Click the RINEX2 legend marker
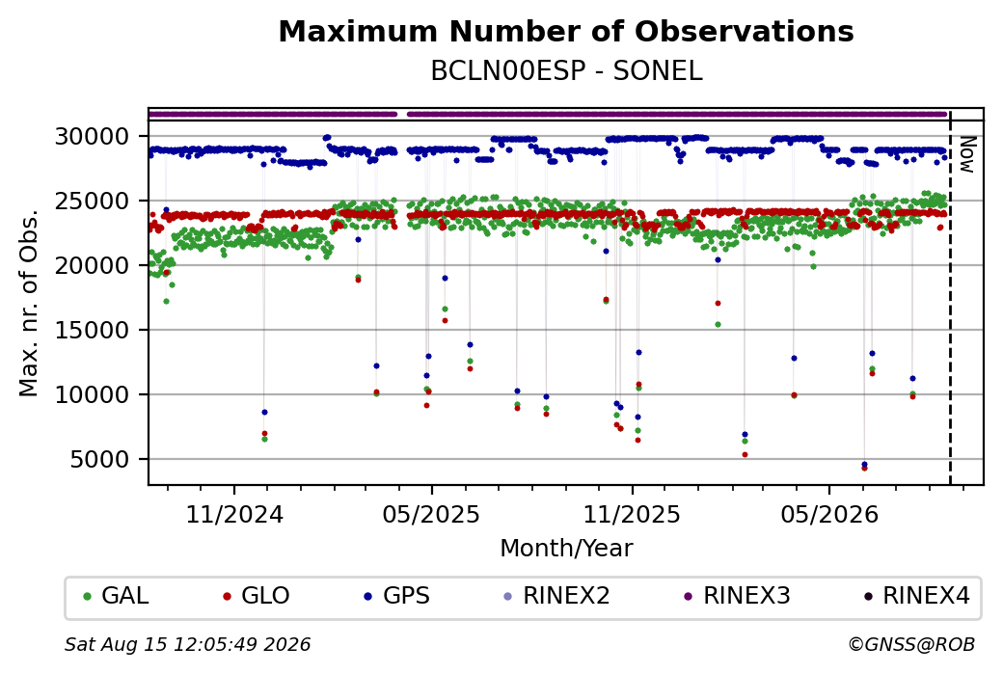Viewport: 1003px width, 674px height. tap(508, 597)
